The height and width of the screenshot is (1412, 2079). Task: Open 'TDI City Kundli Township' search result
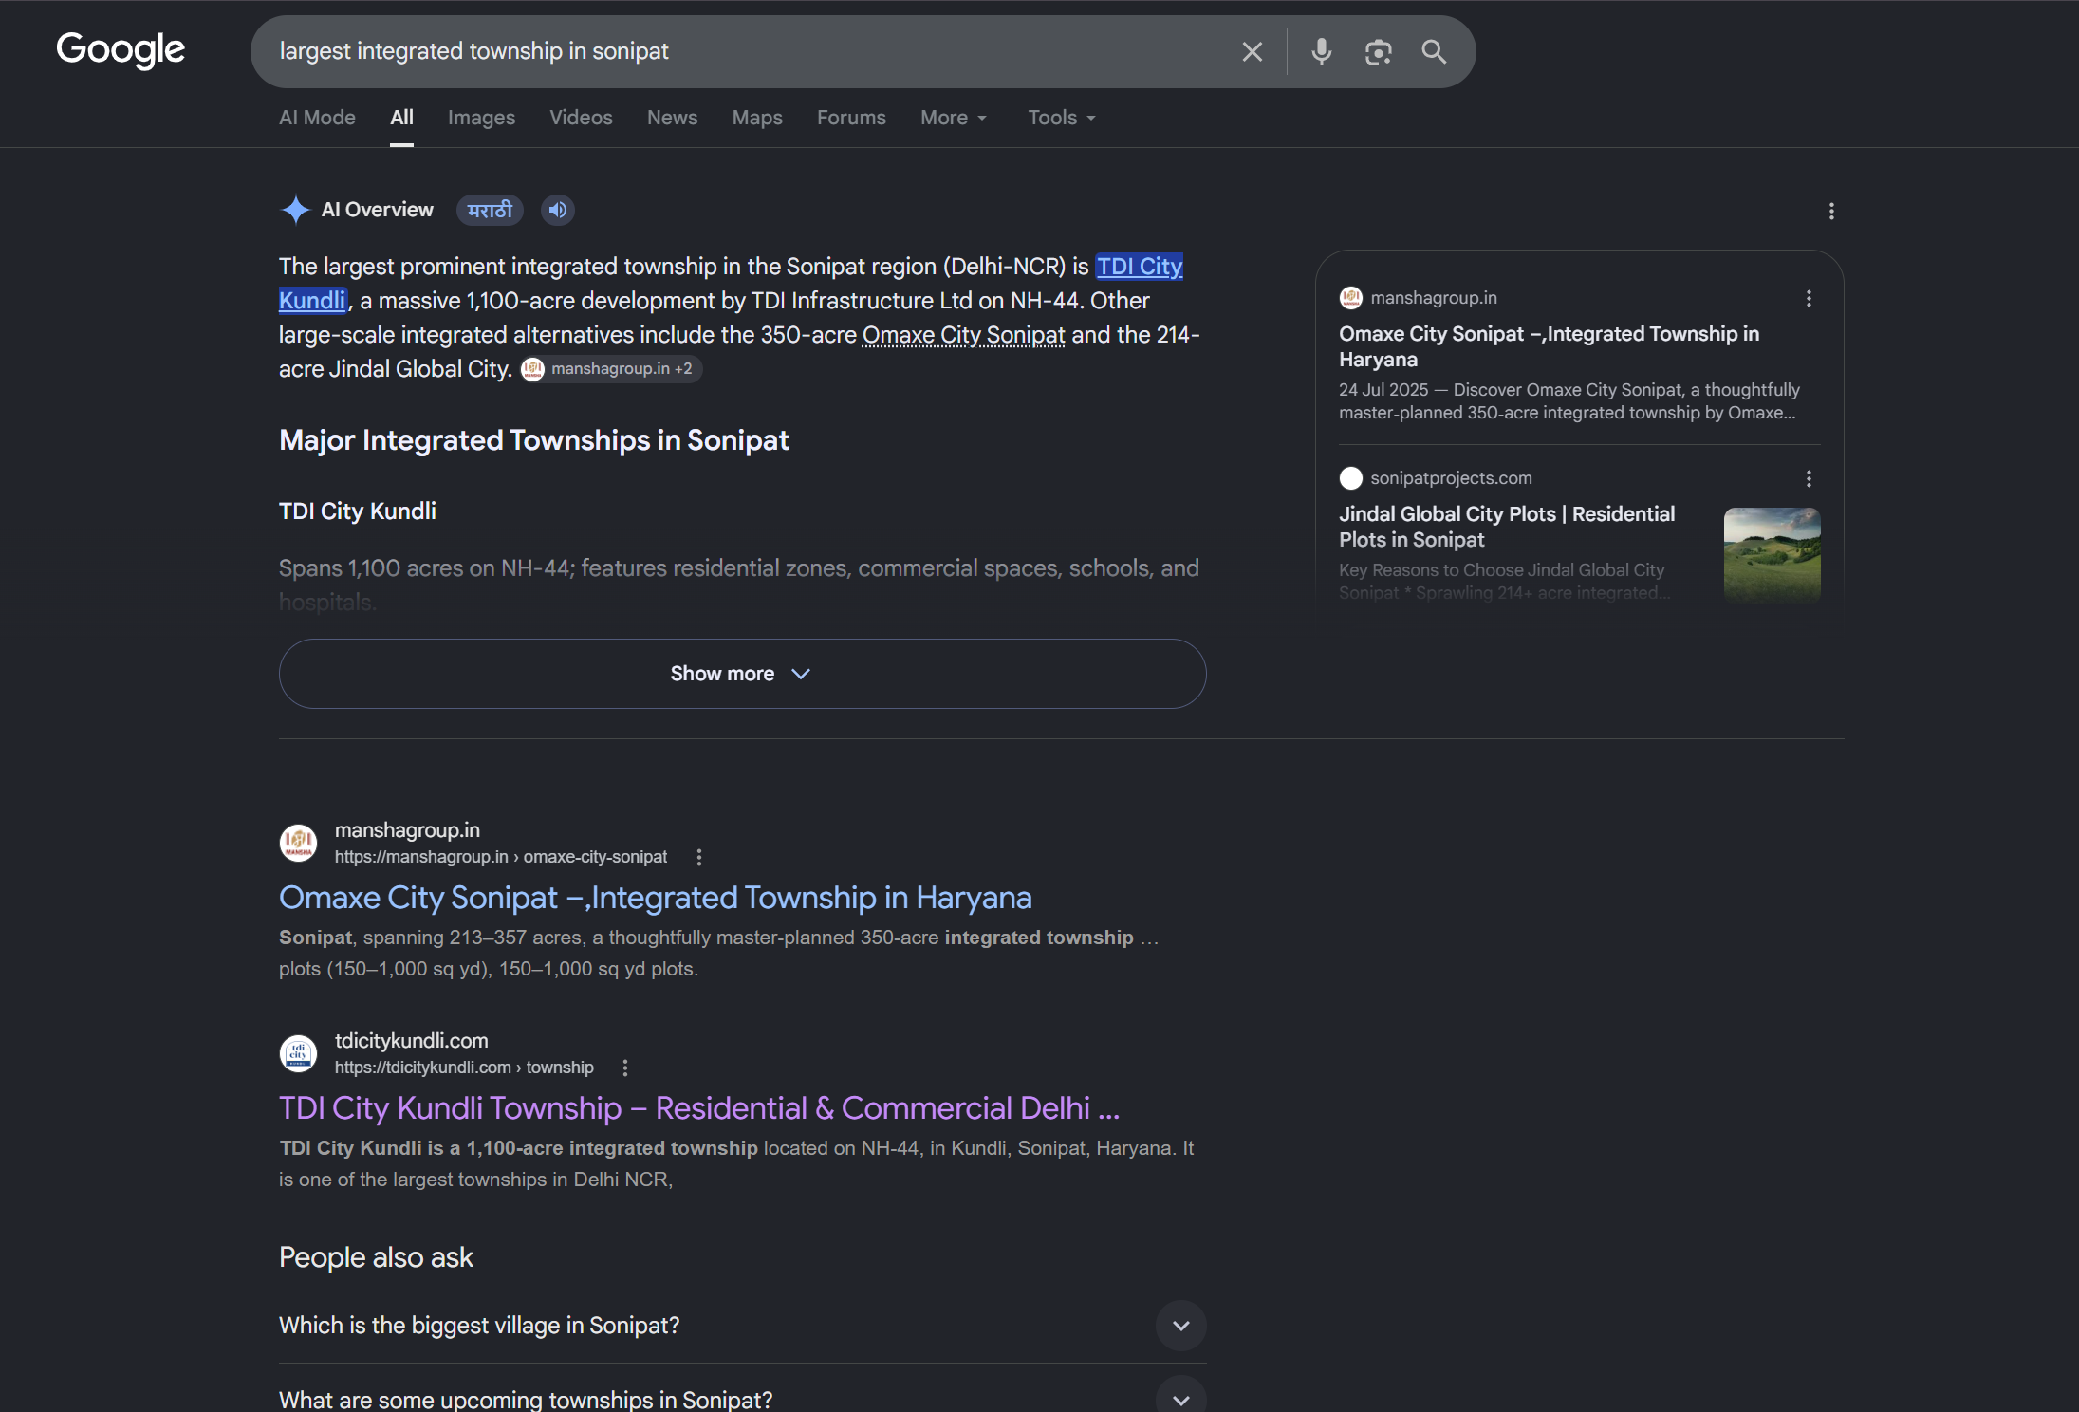[699, 1108]
